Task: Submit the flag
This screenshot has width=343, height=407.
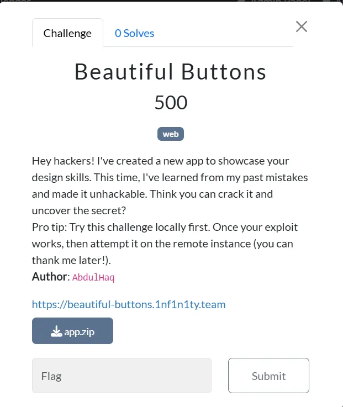Action: tap(268, 376)
